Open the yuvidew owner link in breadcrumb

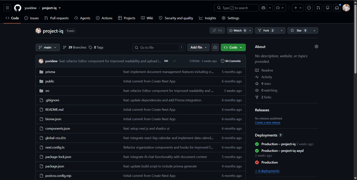click(30, 8)
